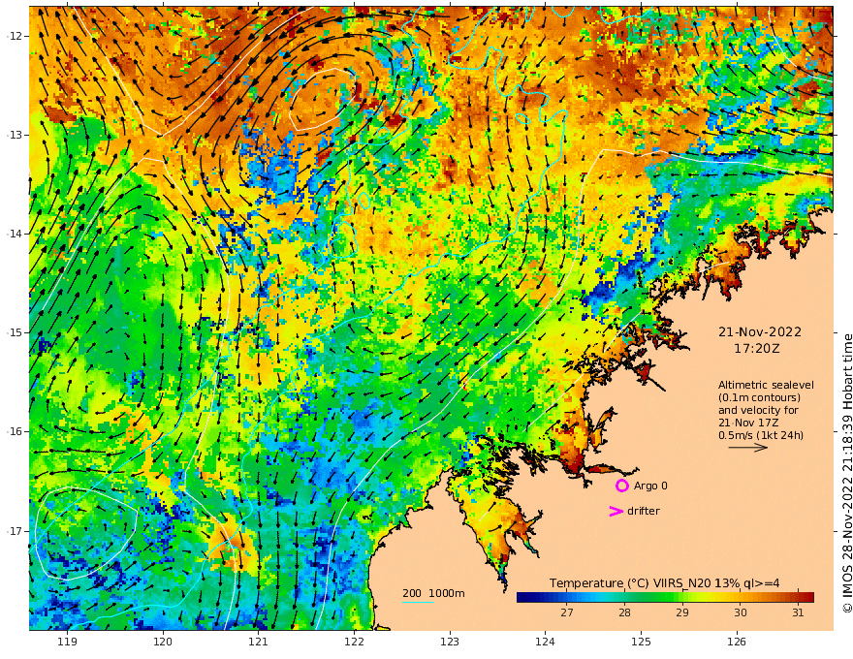Click the '17:20Z' time label
The width and height of the screenshot is (853, 659).
click(x=757, y=349)
